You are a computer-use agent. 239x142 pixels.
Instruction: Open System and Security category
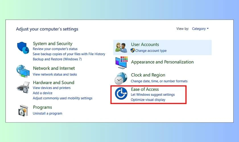pyautogui.click(x=53, y=43)
